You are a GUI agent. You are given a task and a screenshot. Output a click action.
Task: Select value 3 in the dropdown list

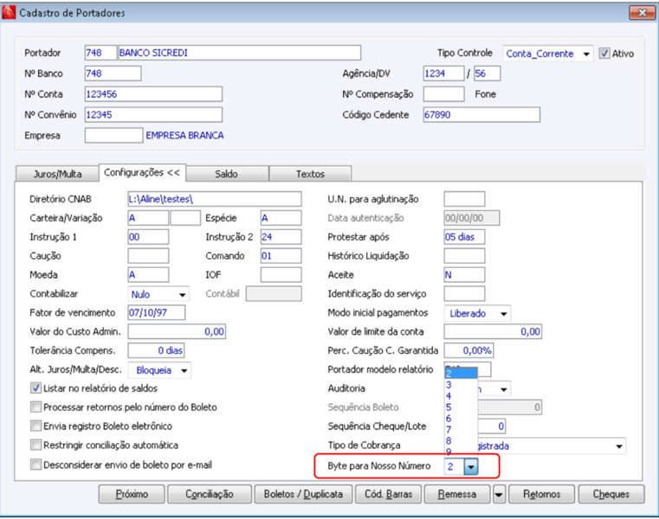coord(461,385)
